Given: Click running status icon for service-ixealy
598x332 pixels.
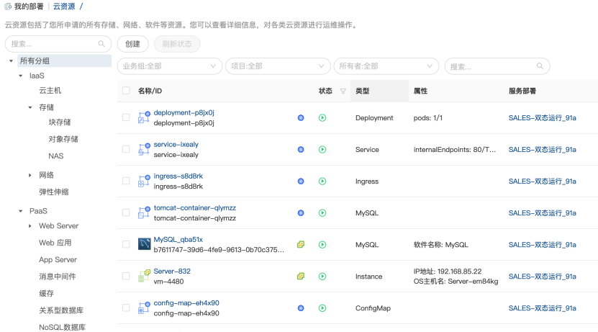Looking at the screenshot, I should pos(322,150).
